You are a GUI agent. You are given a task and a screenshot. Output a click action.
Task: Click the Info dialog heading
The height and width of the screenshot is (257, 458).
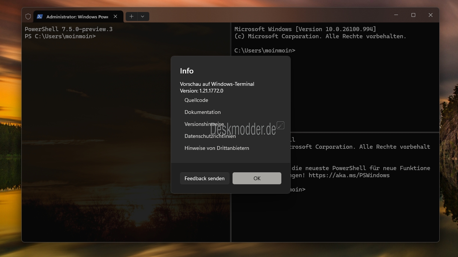[187, 71]
